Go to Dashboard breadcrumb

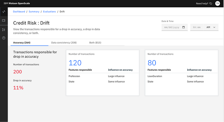[19, 11]
